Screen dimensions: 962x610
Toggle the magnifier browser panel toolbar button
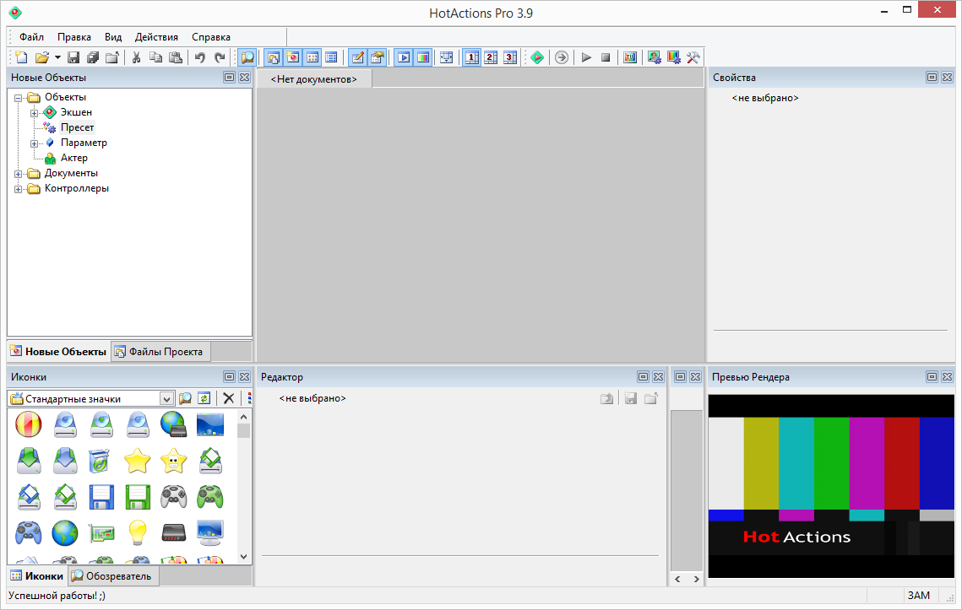[x=247, y=57]
